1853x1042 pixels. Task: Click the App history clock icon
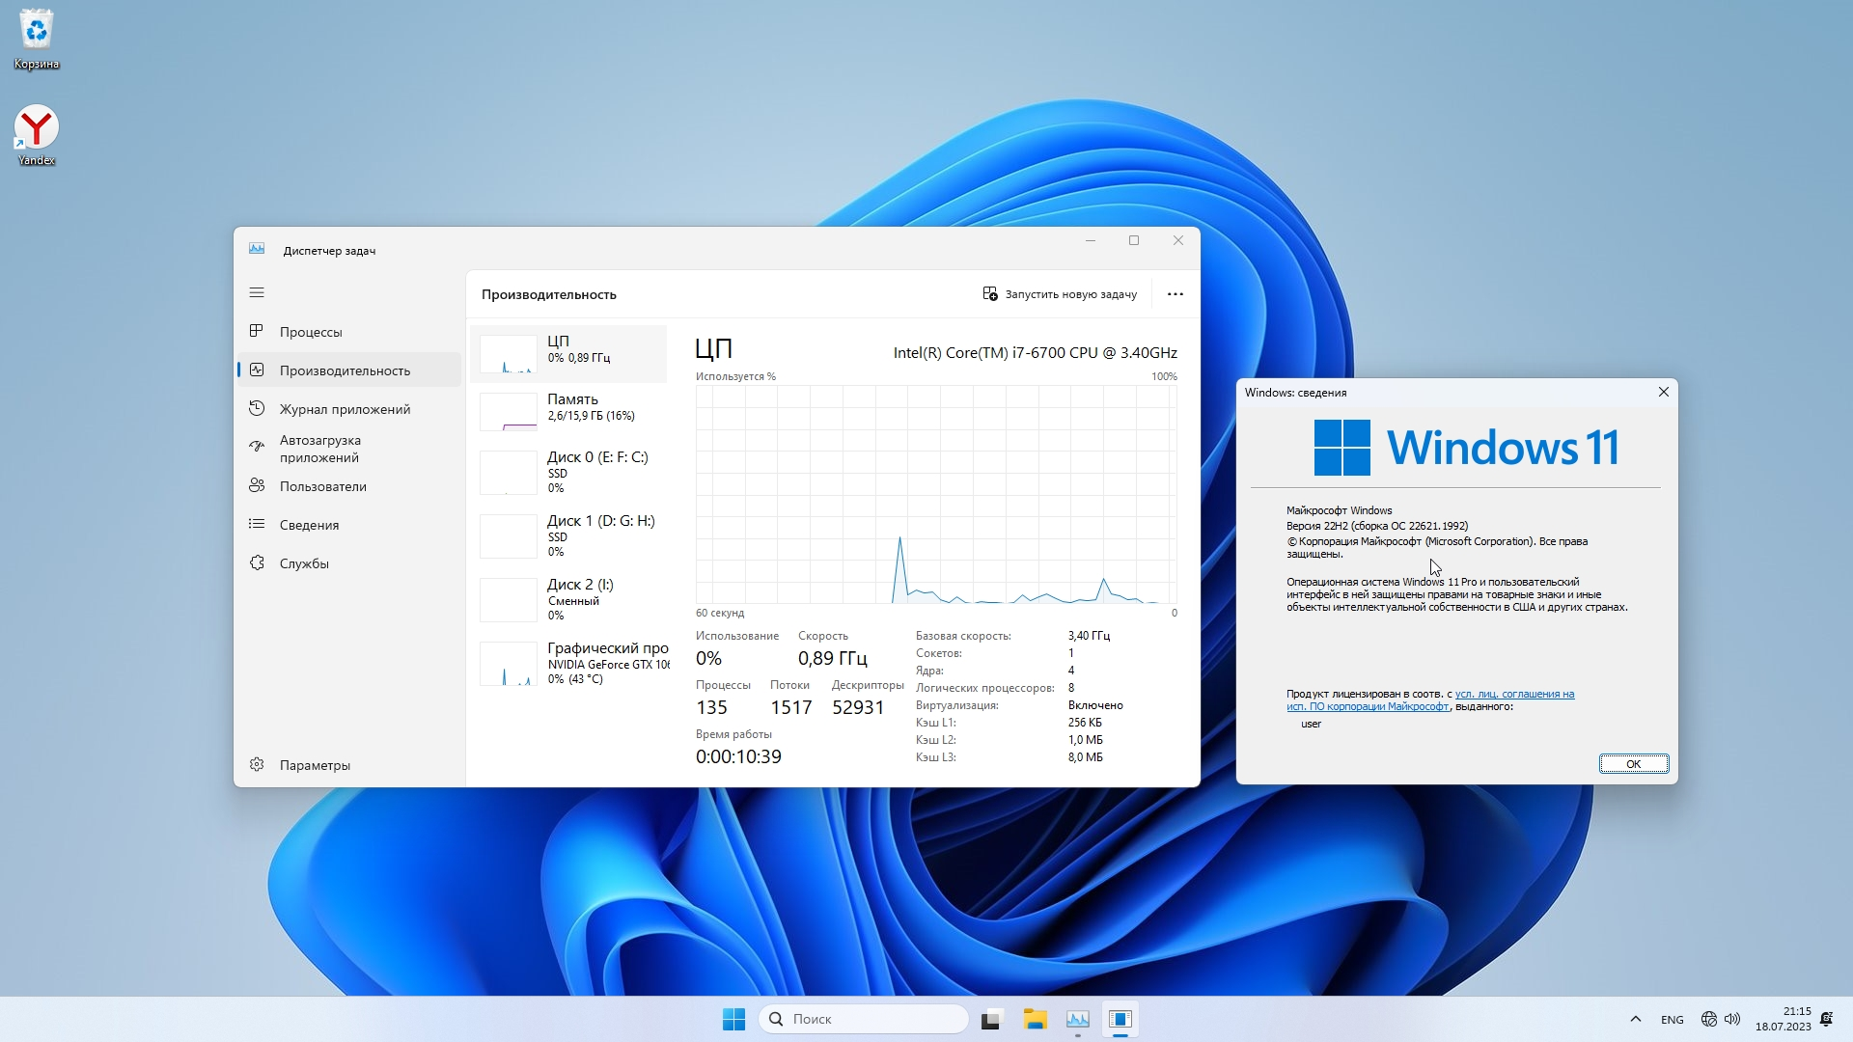coord(257,408)
